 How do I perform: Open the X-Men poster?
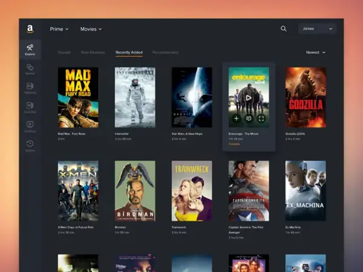point(78,191)
